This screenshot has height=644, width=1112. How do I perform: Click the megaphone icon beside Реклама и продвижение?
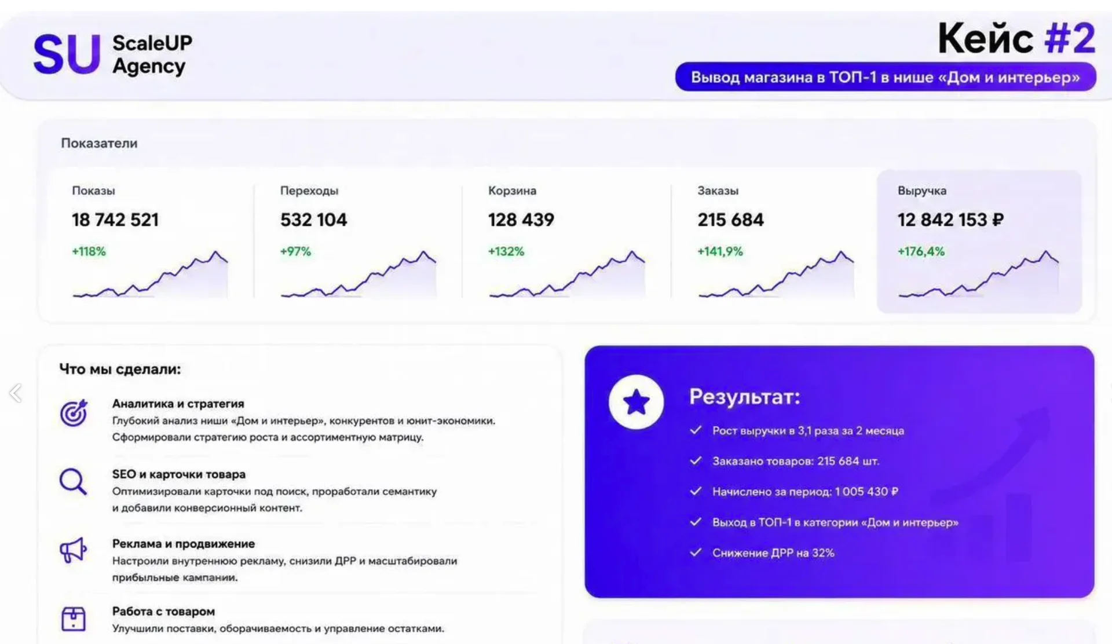coord(73,550)
